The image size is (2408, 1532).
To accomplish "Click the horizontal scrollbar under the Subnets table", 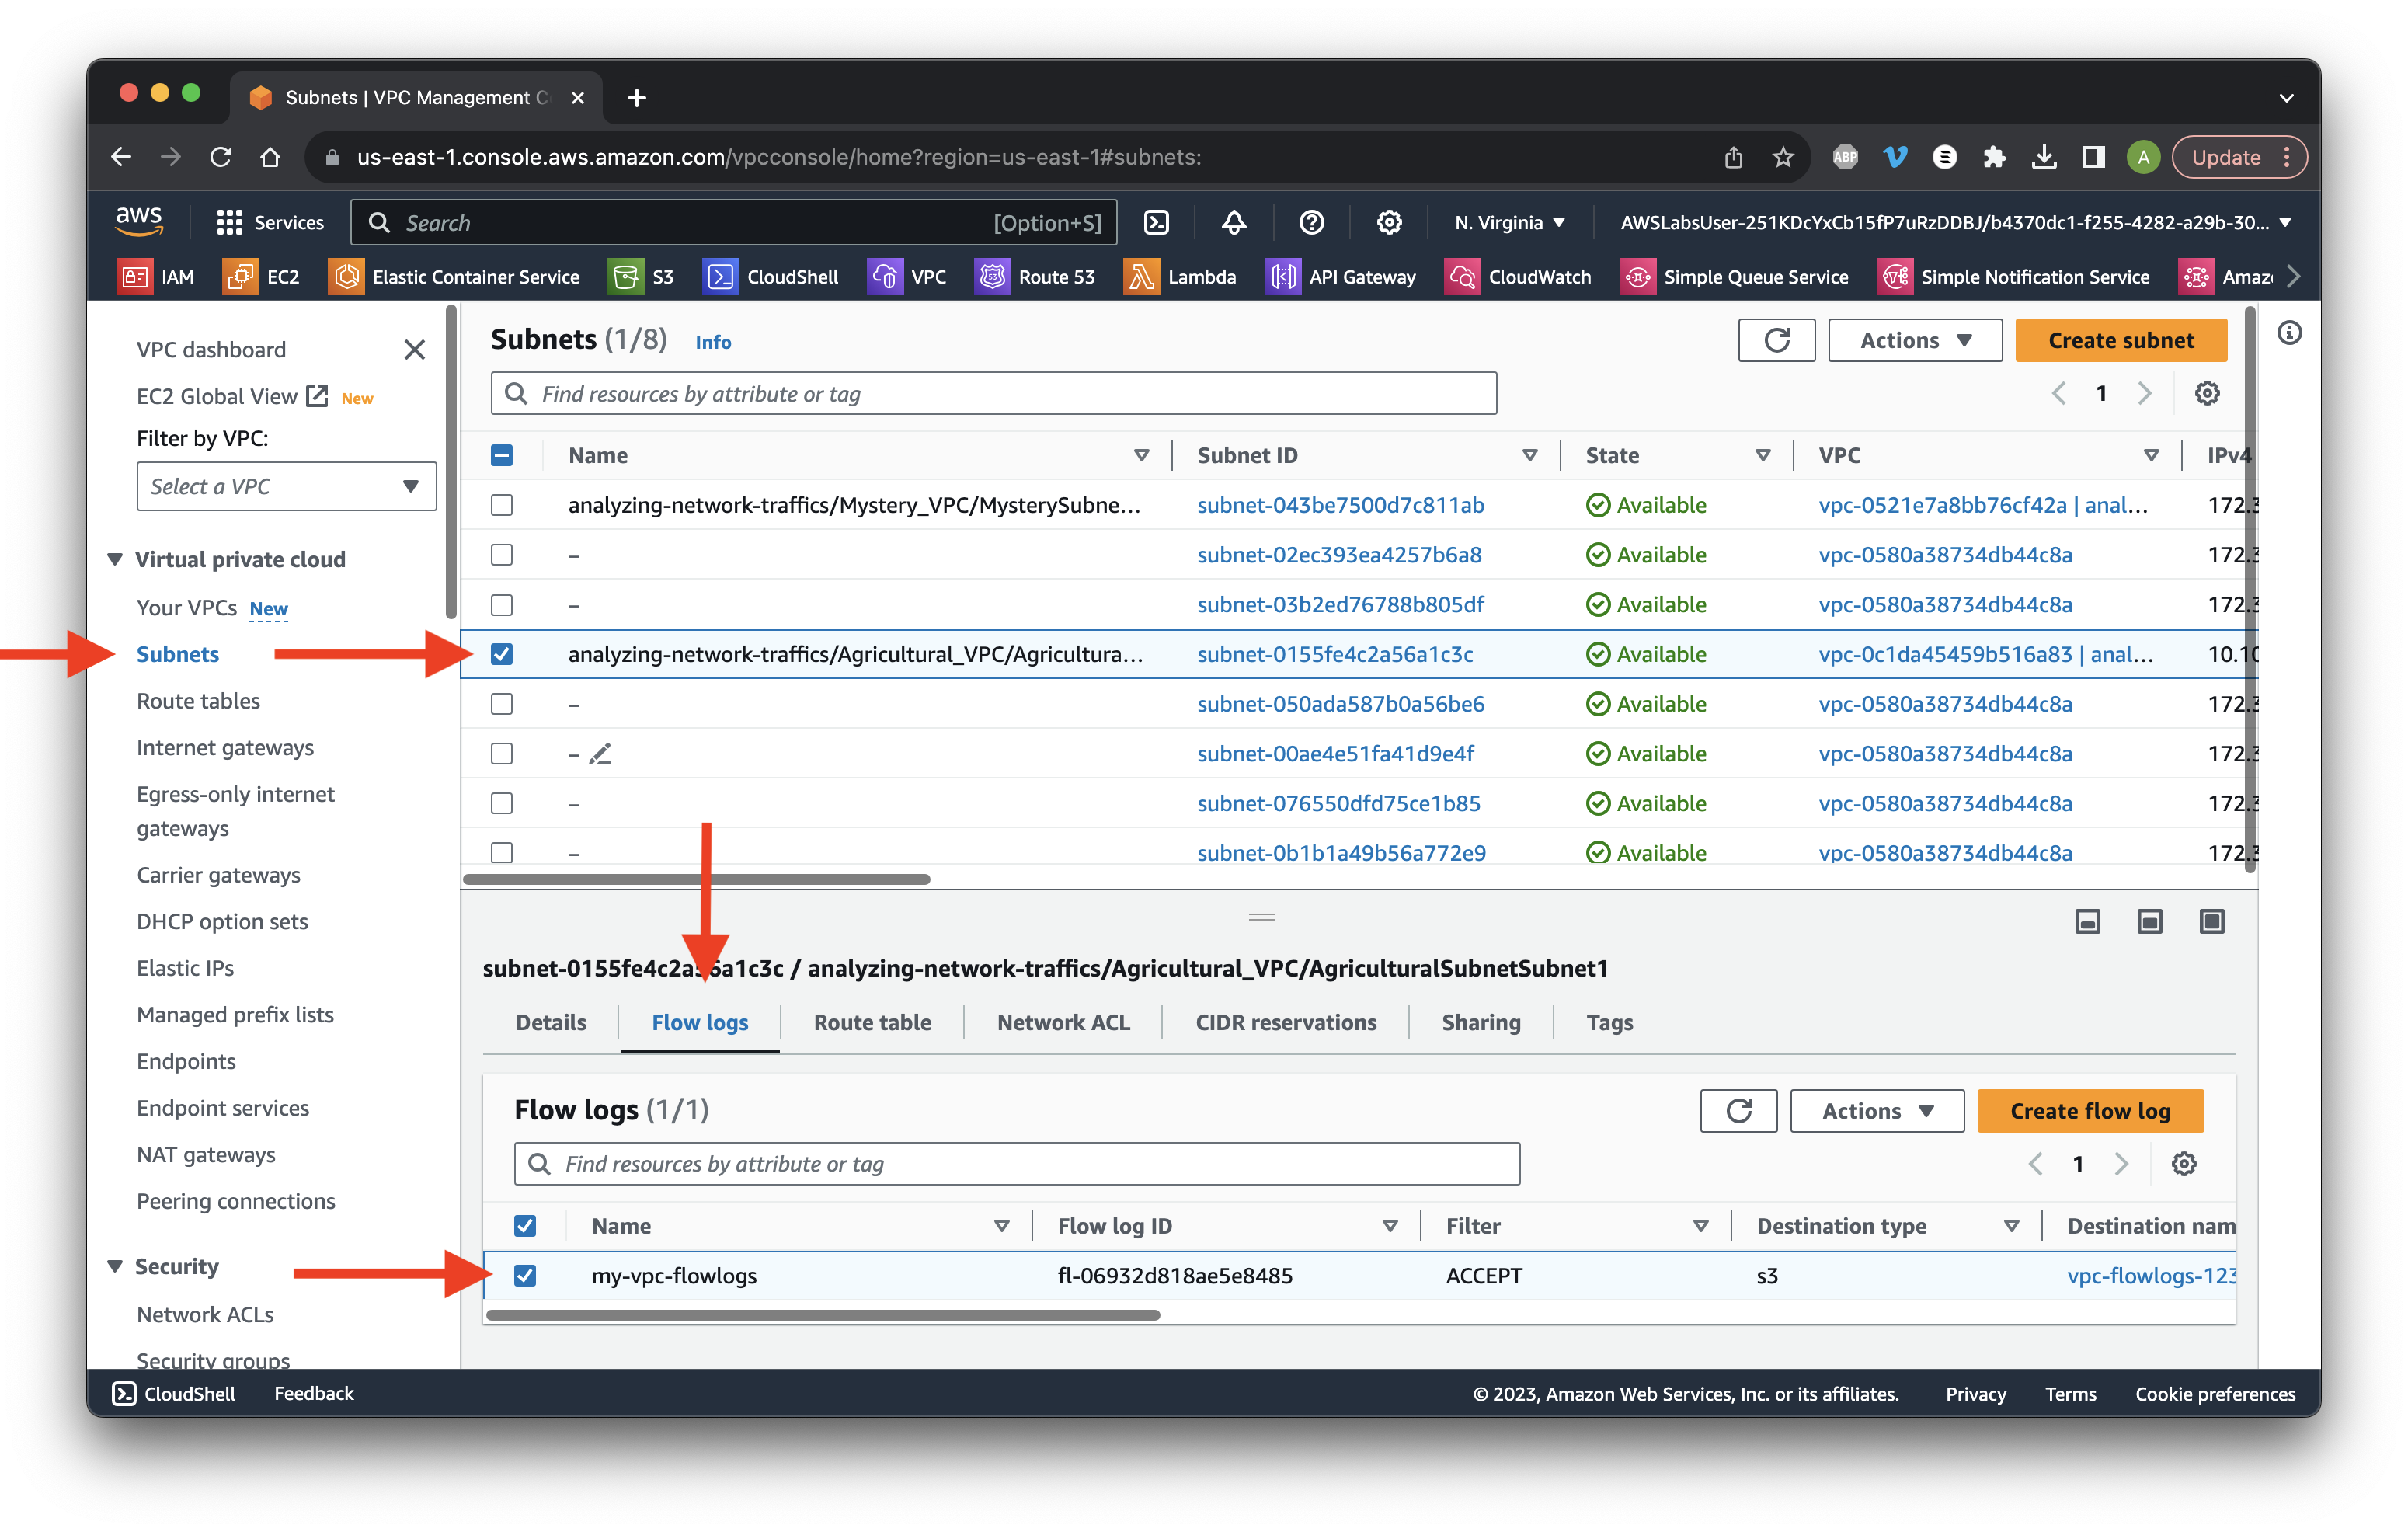I will click(x=696, y=879).
